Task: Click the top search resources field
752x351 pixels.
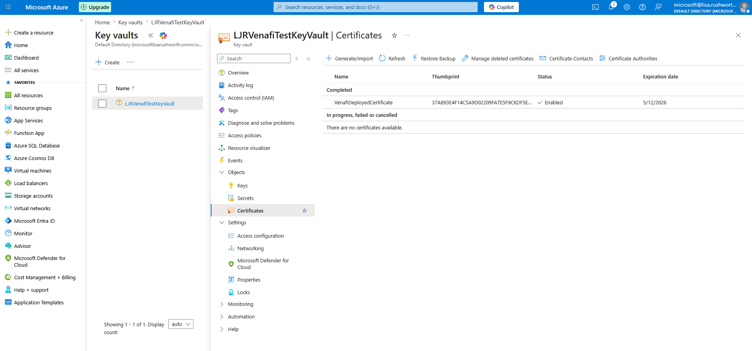Action: (376, 7)
